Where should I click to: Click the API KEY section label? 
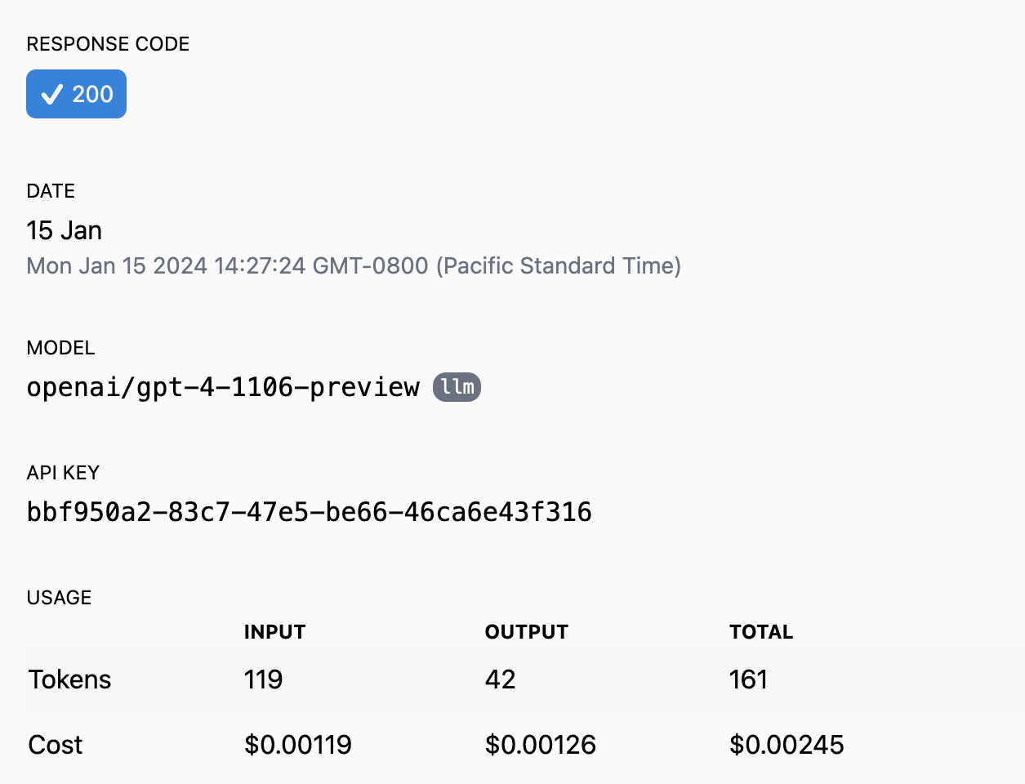(x=63, y=473)
